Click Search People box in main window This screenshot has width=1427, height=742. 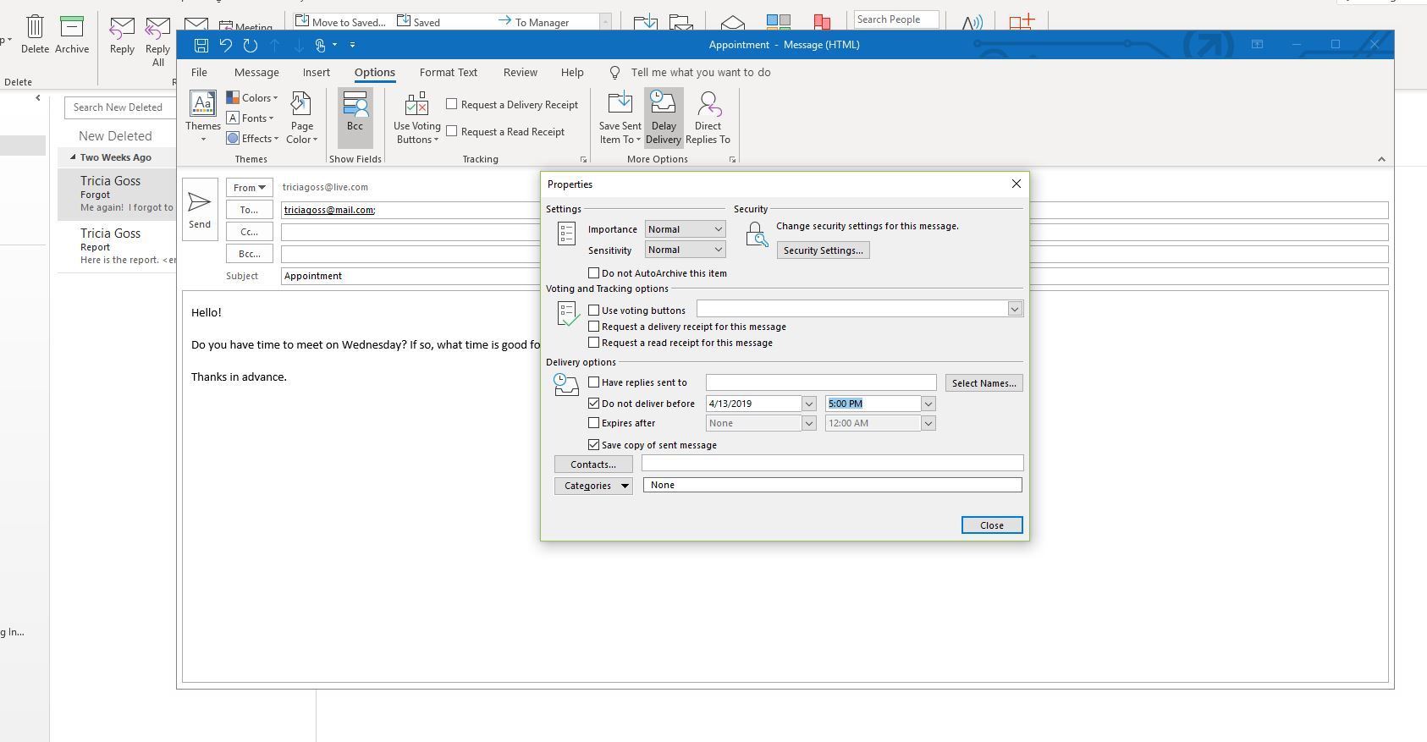[x=896, y=19]
